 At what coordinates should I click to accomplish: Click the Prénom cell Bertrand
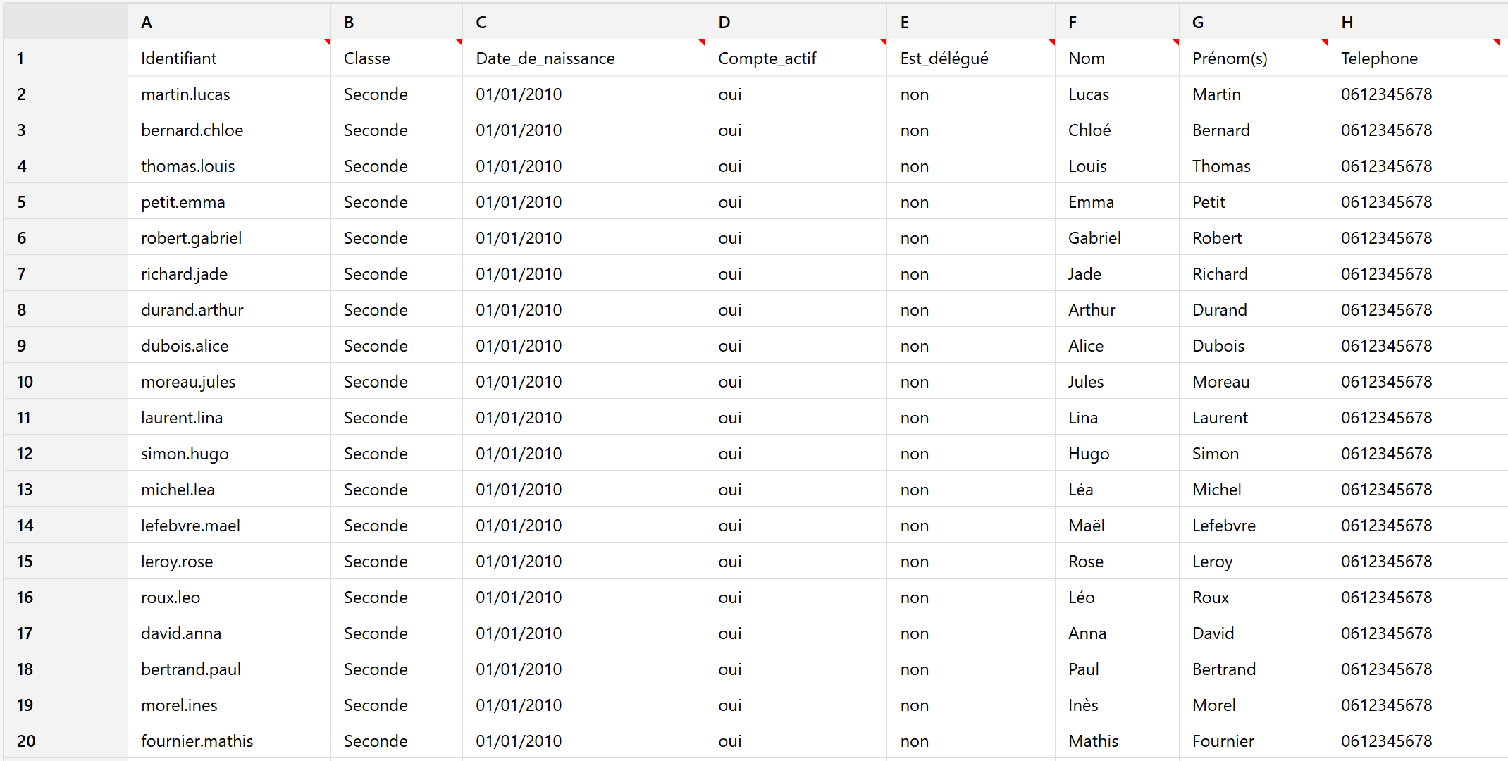tap(1254, 669)
